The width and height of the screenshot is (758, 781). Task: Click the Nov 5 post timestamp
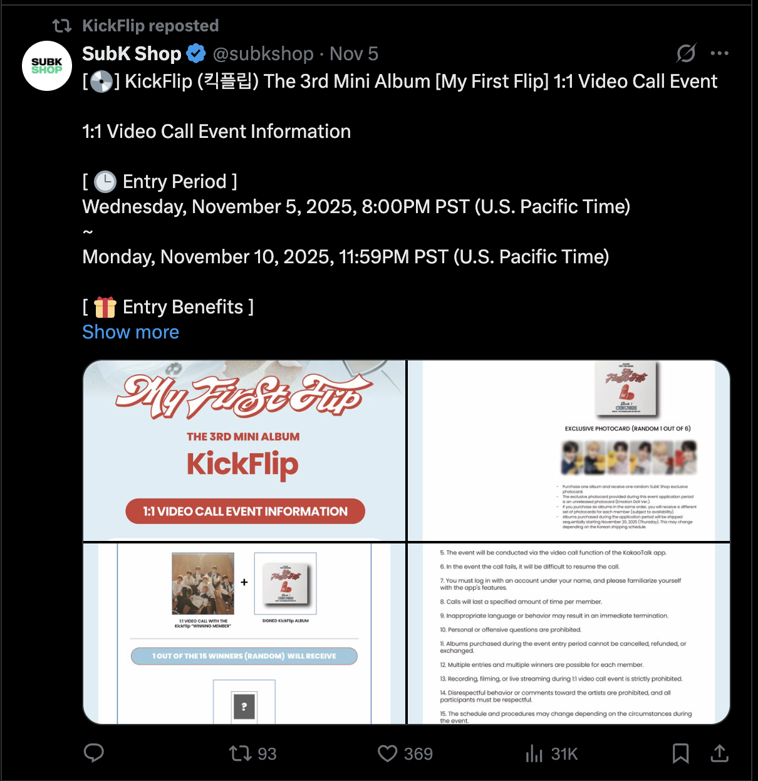click(x=354, y=54)
